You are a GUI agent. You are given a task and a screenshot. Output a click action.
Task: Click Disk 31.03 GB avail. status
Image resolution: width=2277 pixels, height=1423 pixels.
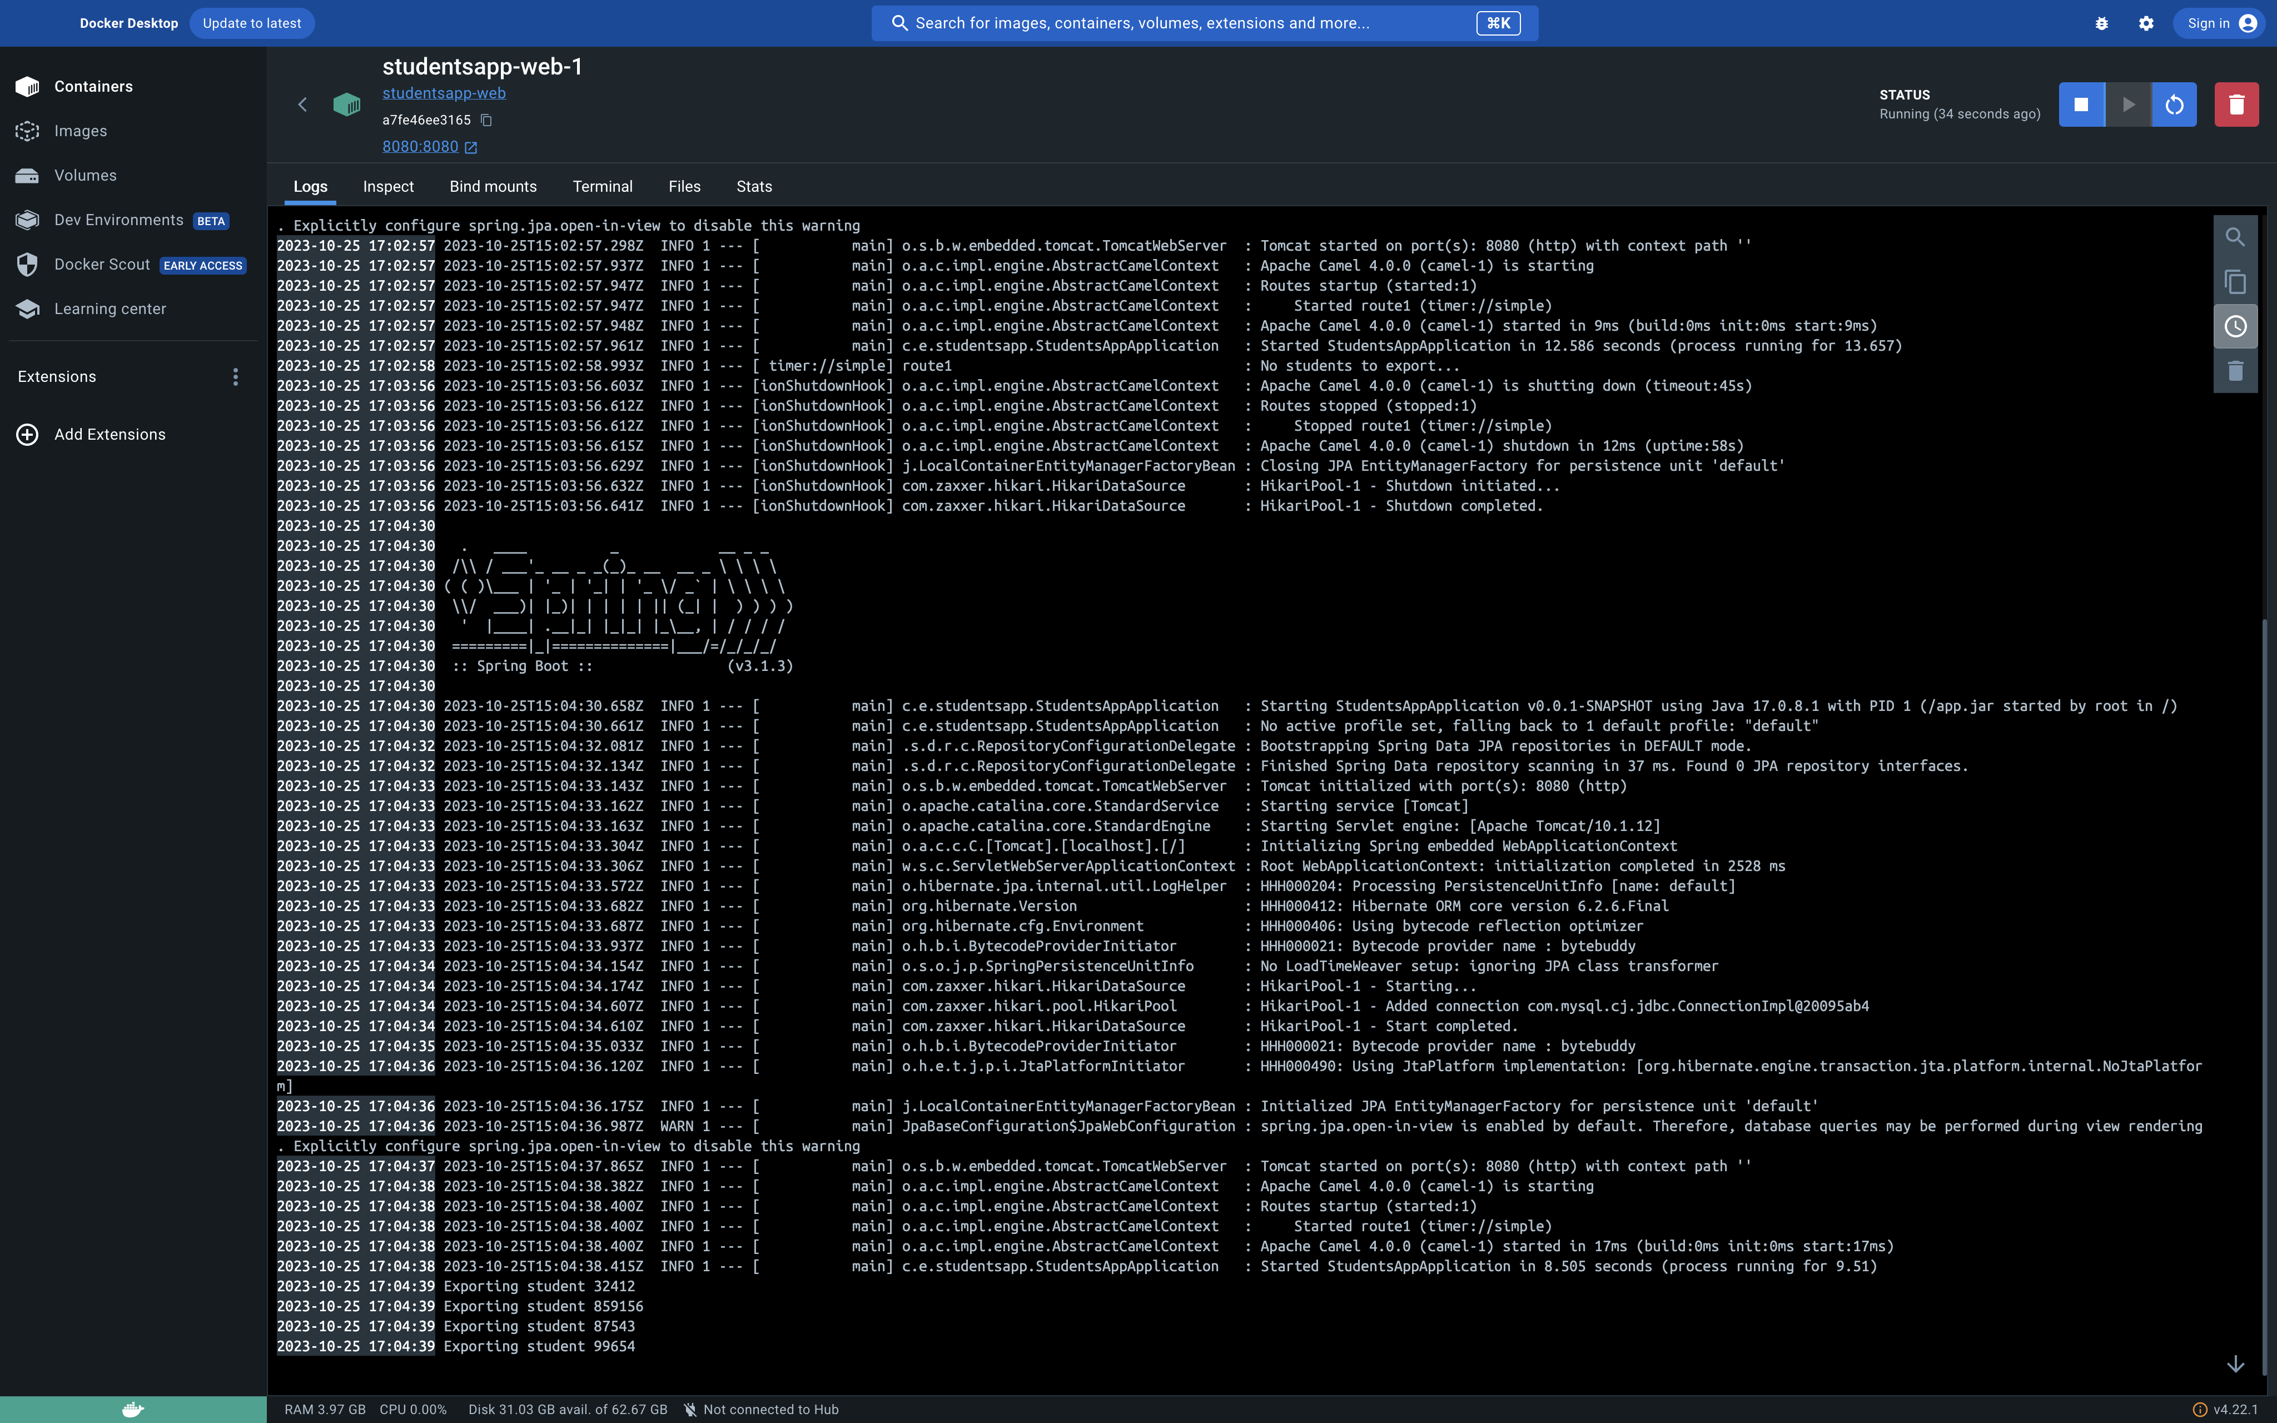(568, 1409)
